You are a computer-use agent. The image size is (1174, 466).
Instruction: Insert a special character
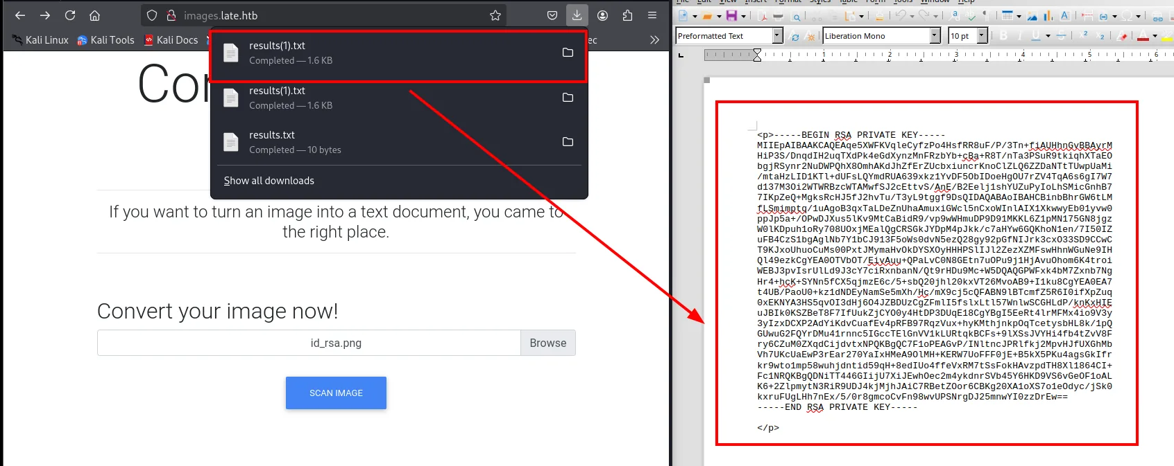click(x=1127, y=17)
